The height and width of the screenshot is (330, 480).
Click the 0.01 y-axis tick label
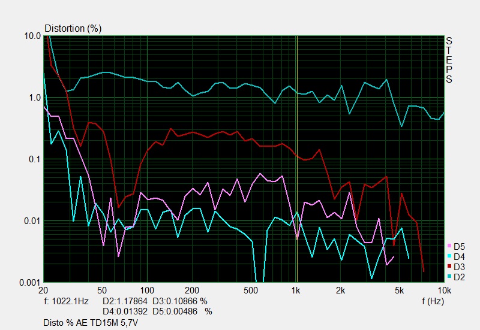(32, 220)
